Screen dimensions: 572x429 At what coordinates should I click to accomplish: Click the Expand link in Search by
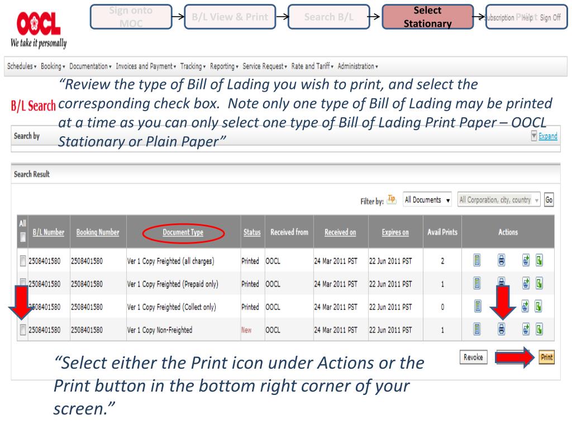pos(548,136)
